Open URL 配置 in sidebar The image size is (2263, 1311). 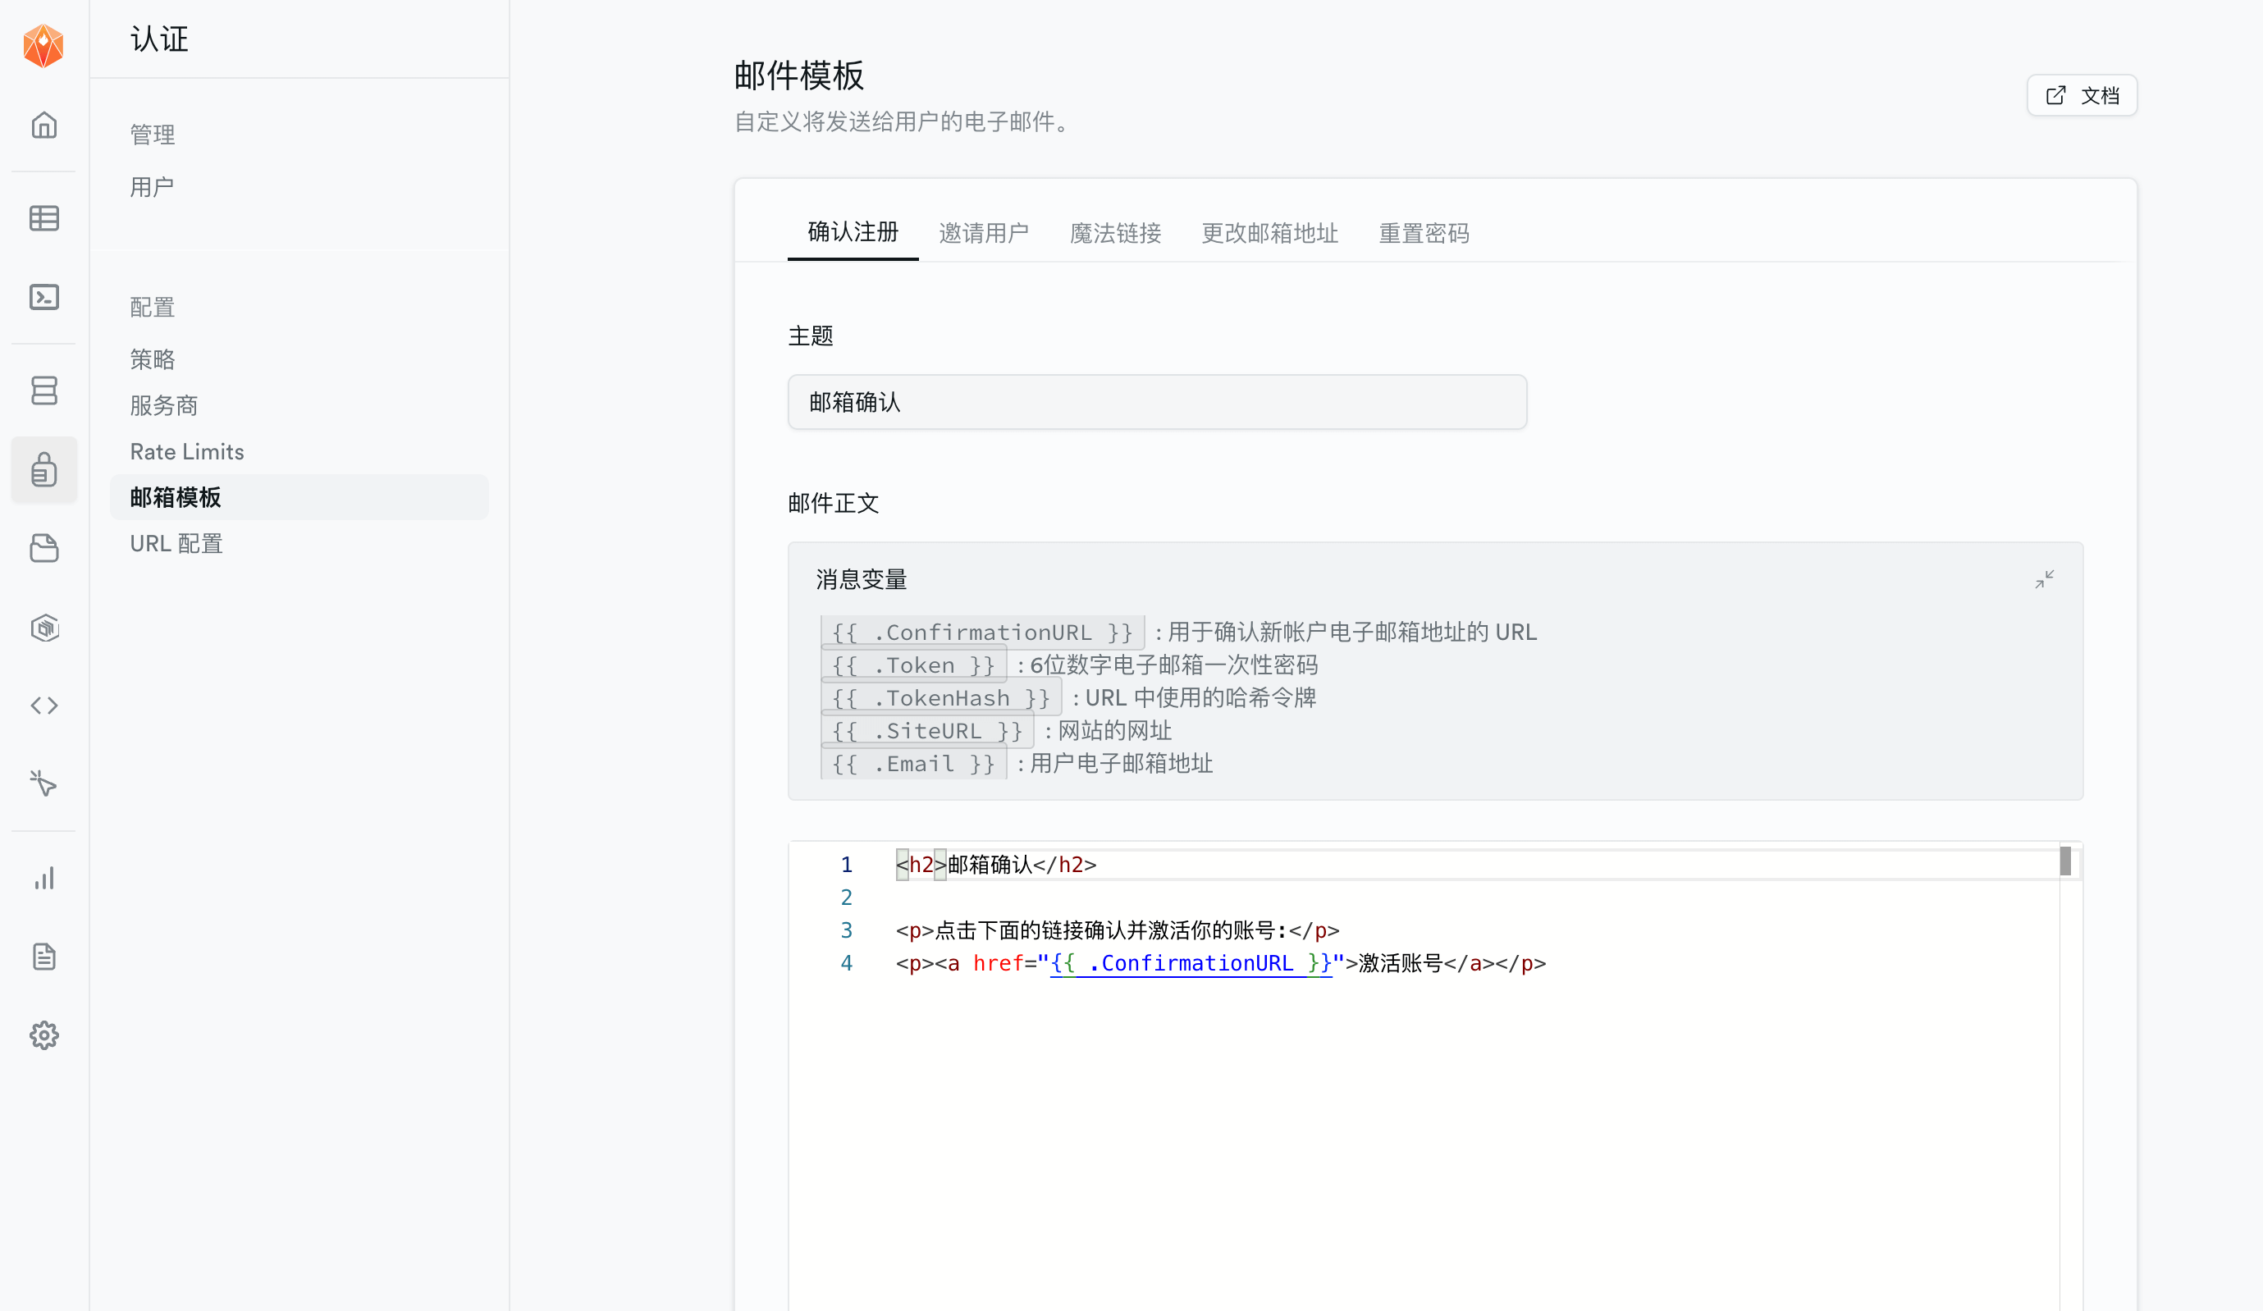pos(176,543)
